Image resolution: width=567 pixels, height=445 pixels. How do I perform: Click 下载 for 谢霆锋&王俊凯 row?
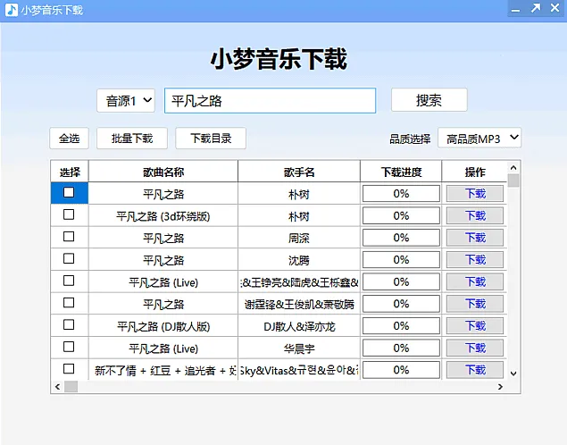(x=475, y=304)
